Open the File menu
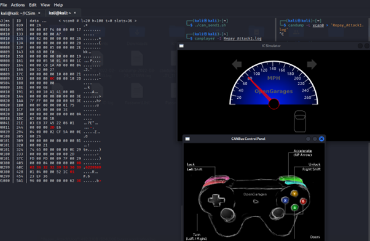370x241 pixels. point(4,5)
